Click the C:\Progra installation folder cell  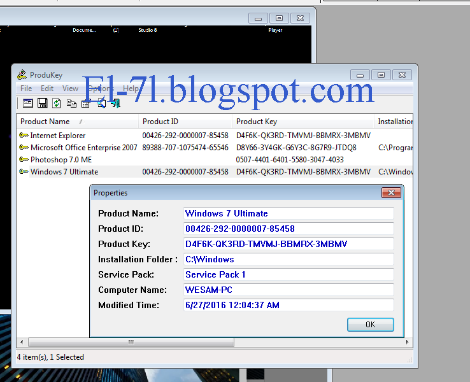point(395,148)
